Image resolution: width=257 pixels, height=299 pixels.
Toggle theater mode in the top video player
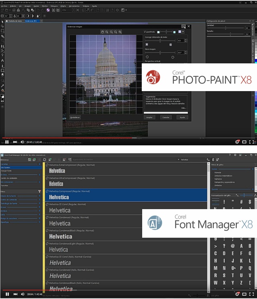pyautogui.click(x=244, y=142)
